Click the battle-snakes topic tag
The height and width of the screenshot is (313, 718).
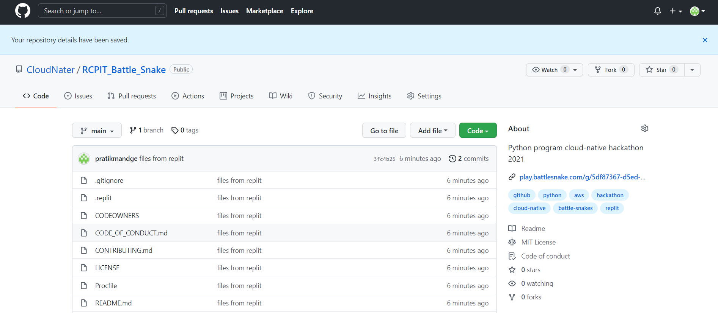575,208
